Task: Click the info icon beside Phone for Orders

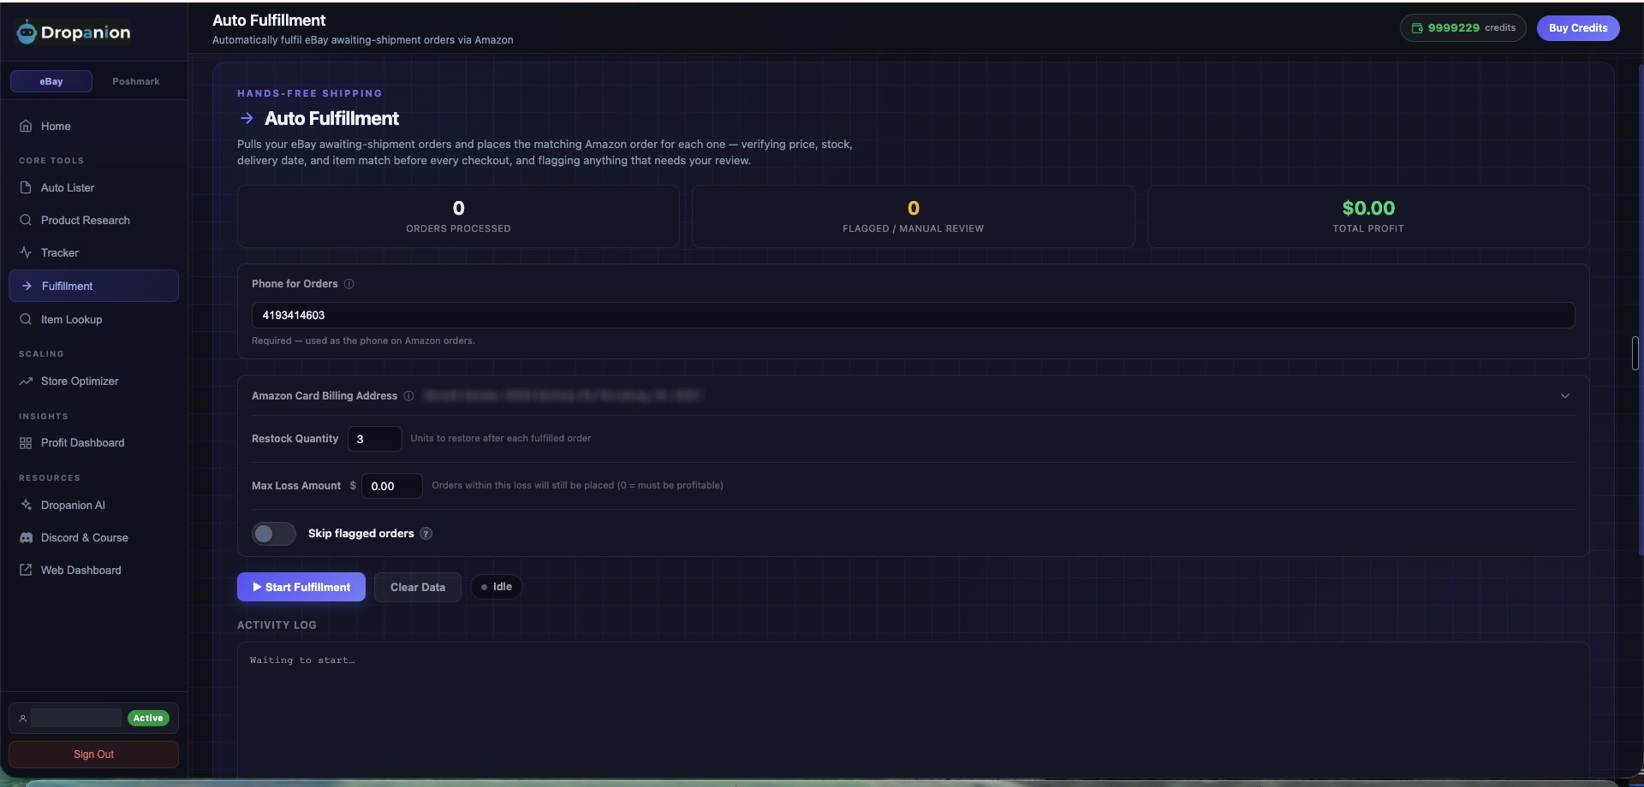Action: click(x=348, y=284)
